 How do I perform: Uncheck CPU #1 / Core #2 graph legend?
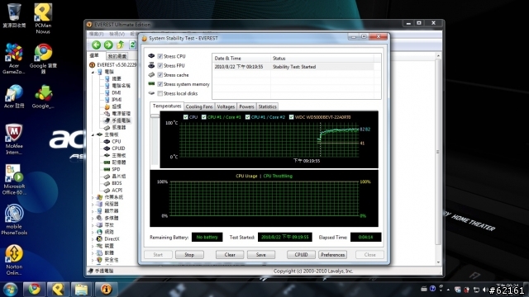248,117
